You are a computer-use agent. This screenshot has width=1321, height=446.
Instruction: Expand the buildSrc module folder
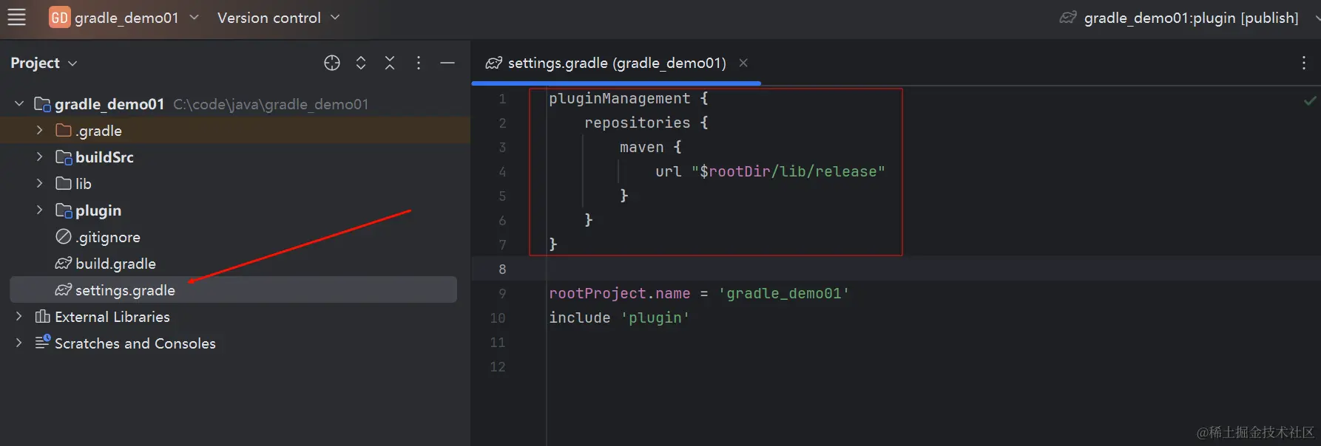(39, 157)
